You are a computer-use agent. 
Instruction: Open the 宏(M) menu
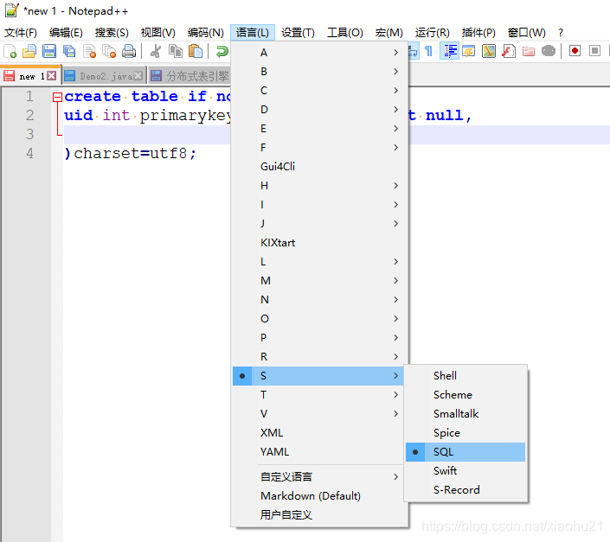click(x=389, y=33)
